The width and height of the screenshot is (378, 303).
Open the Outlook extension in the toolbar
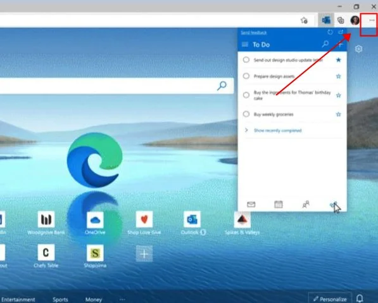pos(326,20)
